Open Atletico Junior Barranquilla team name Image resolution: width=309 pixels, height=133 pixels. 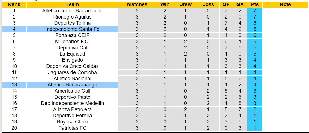pyautogui.click(x=72, y=11)
